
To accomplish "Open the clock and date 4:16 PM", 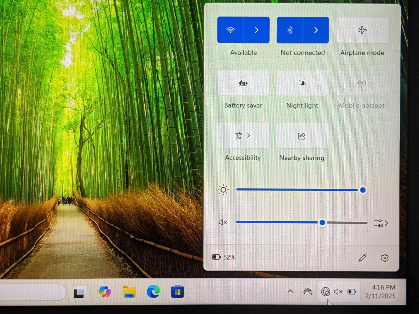I will [x=381, y=291].
